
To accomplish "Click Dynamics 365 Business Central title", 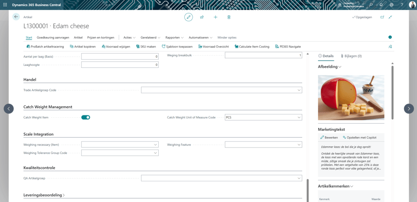I will [36, 5].
